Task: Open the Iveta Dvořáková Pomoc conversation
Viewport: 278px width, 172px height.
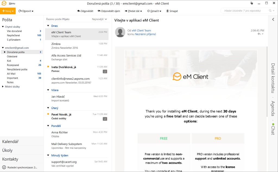Action: coord(77,69)
